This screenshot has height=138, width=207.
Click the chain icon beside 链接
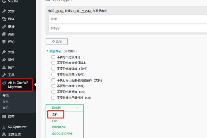(4, 27)
